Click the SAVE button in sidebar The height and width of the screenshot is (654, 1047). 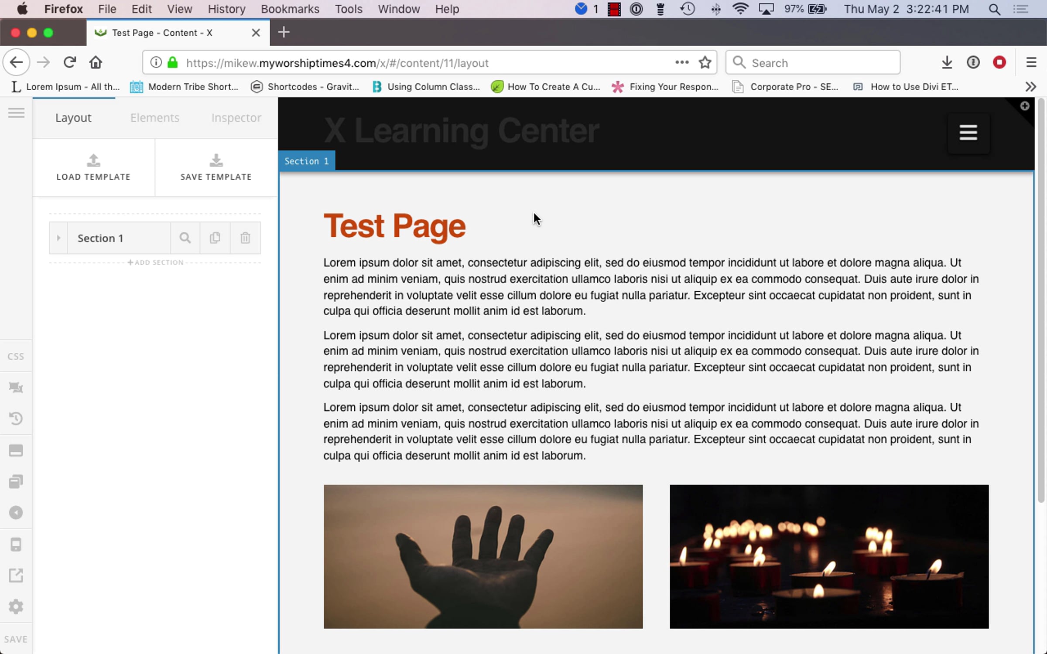coord(16,639)
